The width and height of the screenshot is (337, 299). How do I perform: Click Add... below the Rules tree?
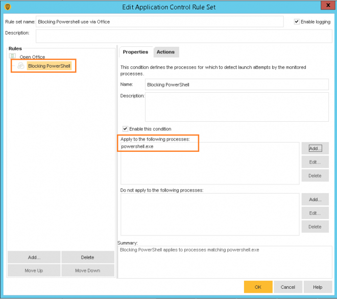tap(34, 257)
